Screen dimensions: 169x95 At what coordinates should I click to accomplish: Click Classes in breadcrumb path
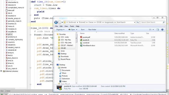coord(91,22)
